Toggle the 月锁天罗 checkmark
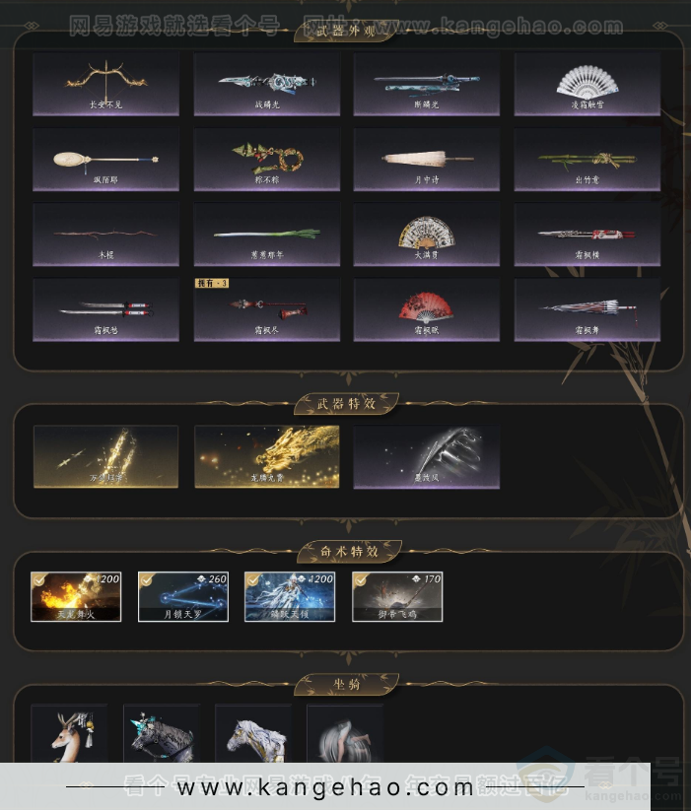691x811 pixels. pyautogui.click(x=146, y=580)
